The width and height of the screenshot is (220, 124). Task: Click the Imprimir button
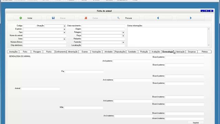tap(196, 123)
